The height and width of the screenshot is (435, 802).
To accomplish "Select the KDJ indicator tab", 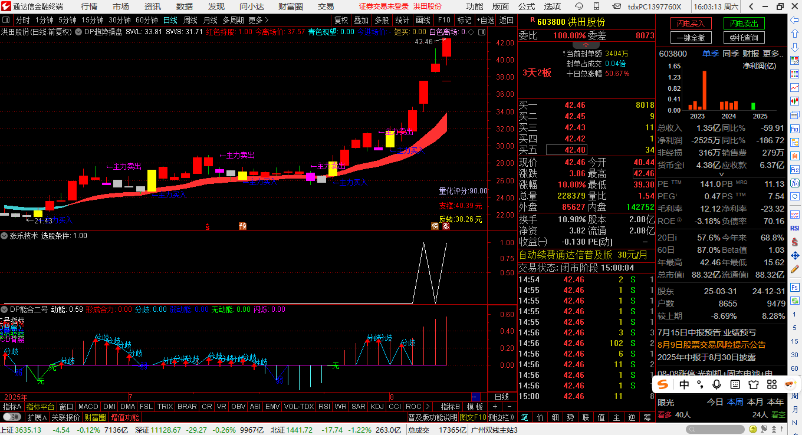I will click(377, 407).
